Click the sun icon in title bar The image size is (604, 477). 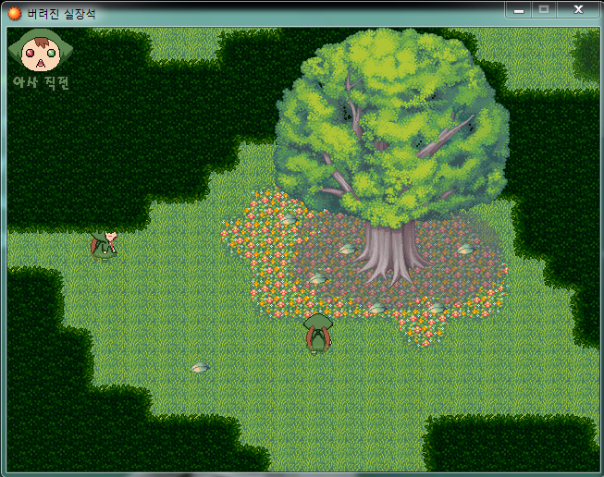click(15, 14)
